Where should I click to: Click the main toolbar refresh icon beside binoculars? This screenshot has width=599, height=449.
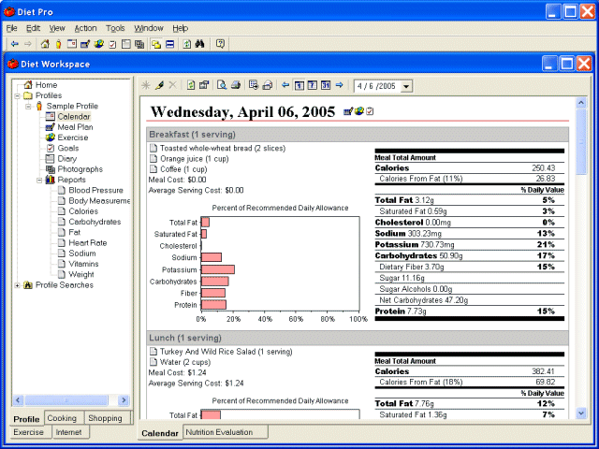186,44
